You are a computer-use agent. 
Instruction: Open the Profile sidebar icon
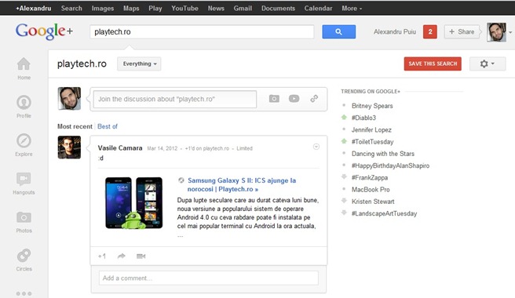click(x=24, y=103)
